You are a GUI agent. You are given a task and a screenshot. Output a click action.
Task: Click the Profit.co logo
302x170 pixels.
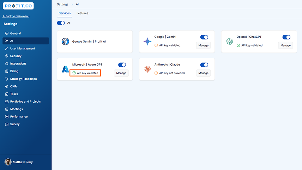click(x=18, y=6)
